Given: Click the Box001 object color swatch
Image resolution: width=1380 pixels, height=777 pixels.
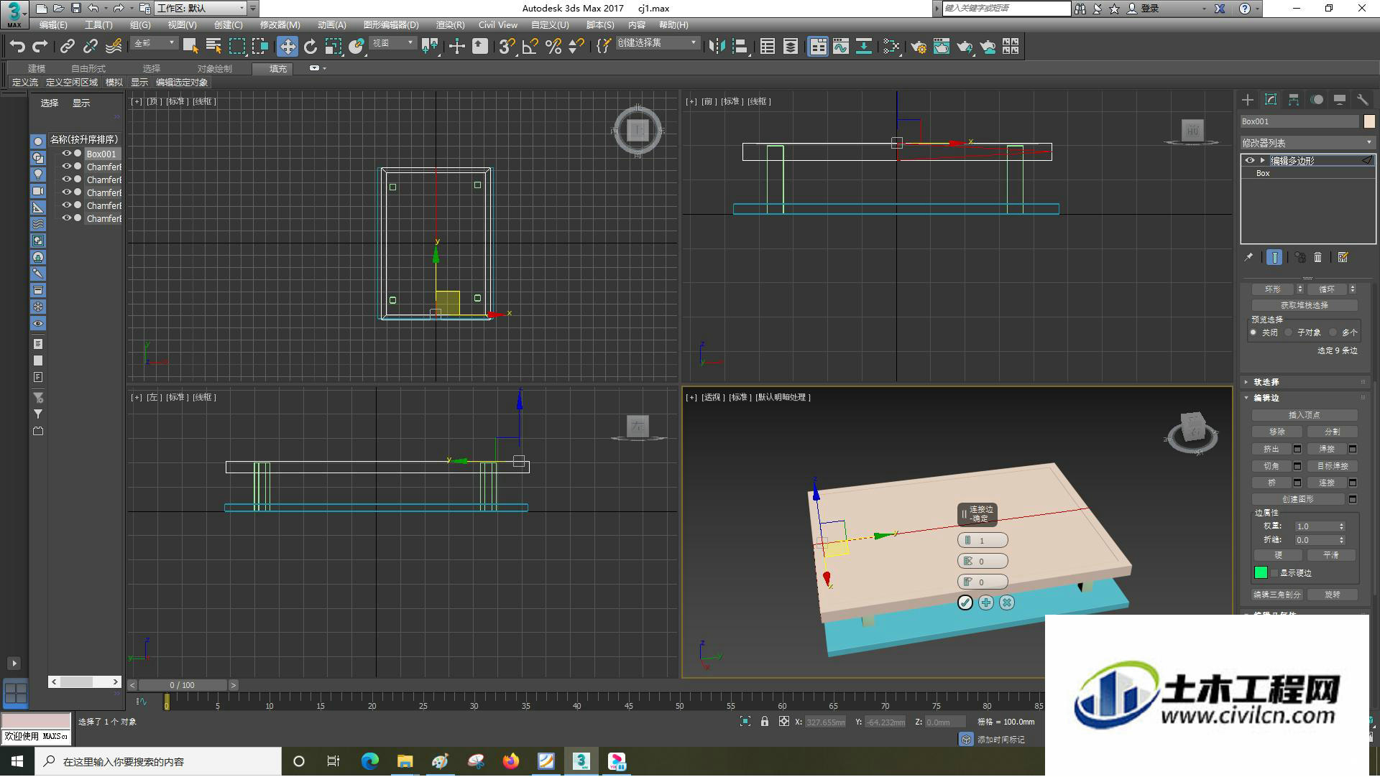Looking at the screenshot, I should [1369, 121].
